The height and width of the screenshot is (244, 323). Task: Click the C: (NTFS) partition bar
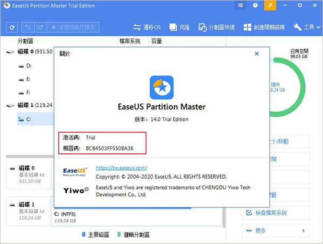pos(137,216)
